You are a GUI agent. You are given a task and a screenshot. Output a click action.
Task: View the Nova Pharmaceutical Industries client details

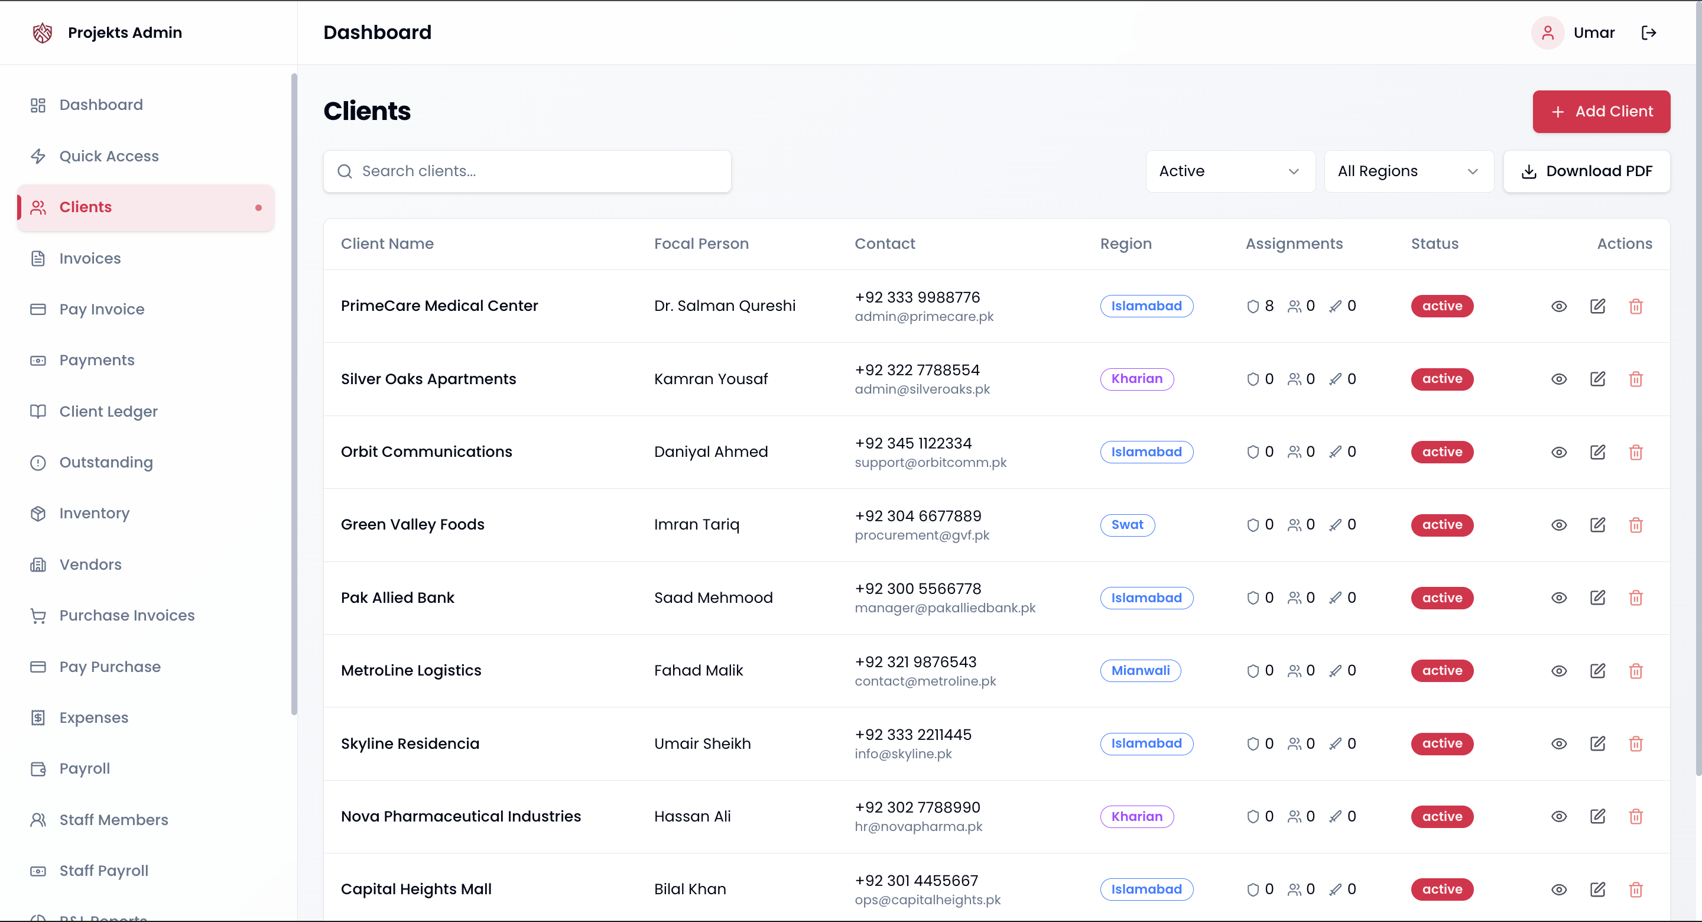[1560, 816]
